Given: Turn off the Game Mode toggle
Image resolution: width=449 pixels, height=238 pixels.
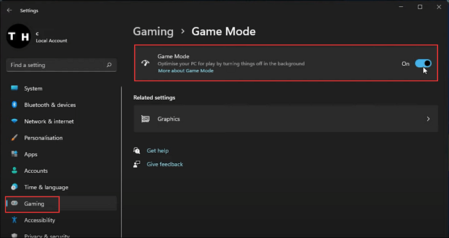Looking at the screenshot, I should click(x=423, y=63).
